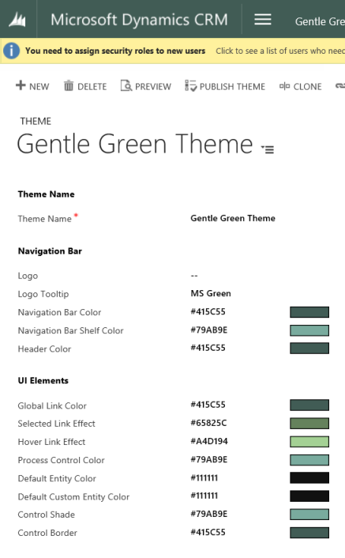Click the Preview magnifier icon

(x=126, y=86)
